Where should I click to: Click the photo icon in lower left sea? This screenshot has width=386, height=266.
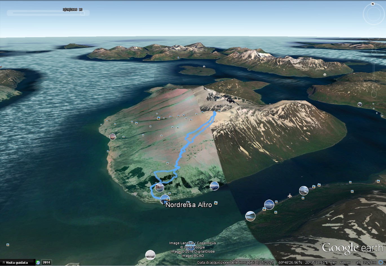tap(7, 245)
